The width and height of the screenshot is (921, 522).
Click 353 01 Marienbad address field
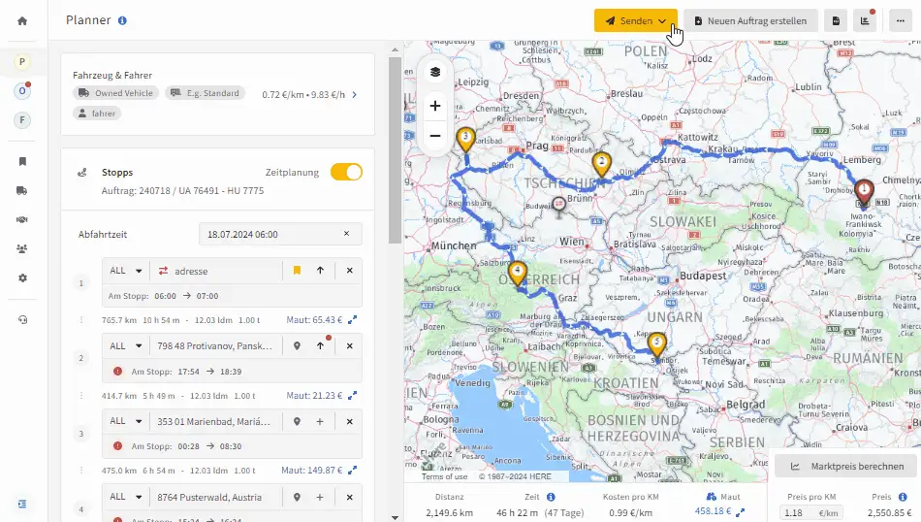[x=216, y=421]
